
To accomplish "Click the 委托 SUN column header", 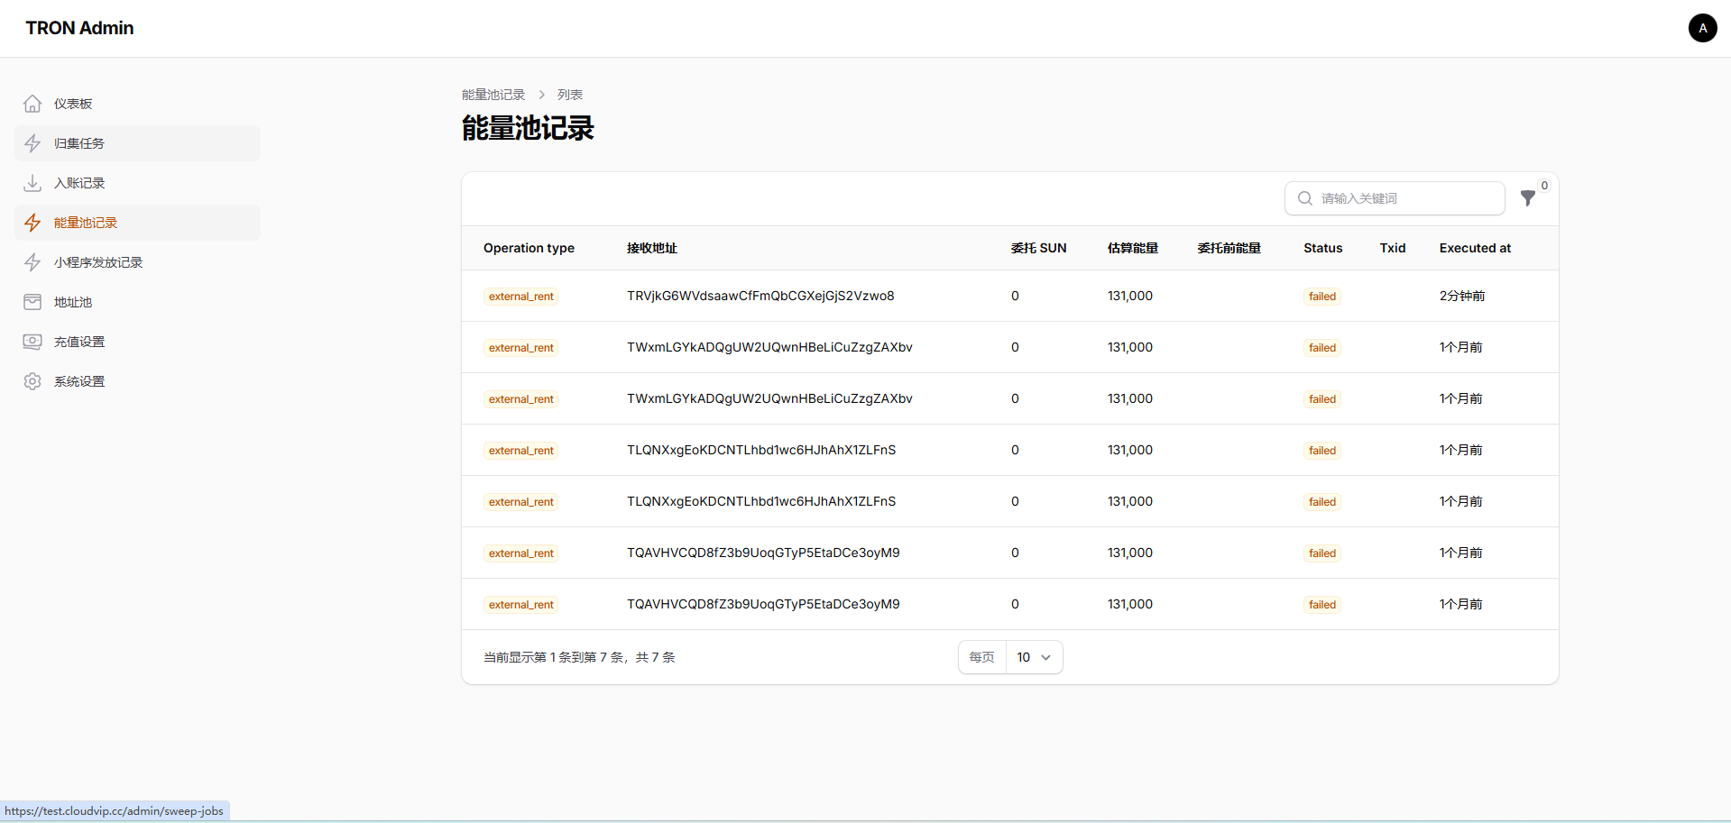I will pyautogui.click(x=1038, y=248).
